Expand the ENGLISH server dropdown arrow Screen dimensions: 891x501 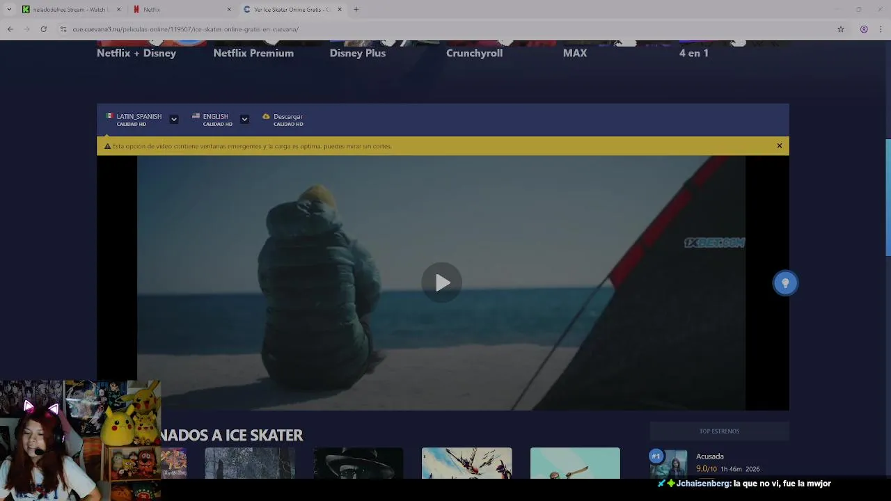pos(244,119)
